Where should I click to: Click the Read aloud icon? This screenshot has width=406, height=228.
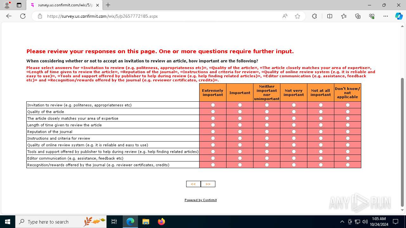coord(285,16)
